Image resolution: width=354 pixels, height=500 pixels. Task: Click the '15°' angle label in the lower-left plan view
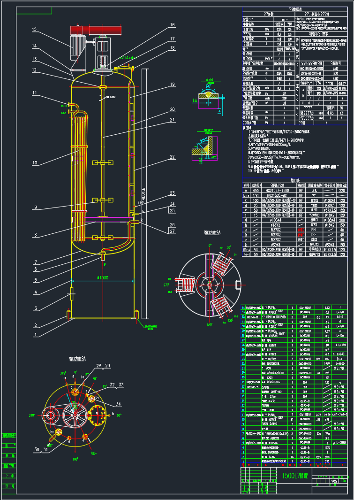86,375
